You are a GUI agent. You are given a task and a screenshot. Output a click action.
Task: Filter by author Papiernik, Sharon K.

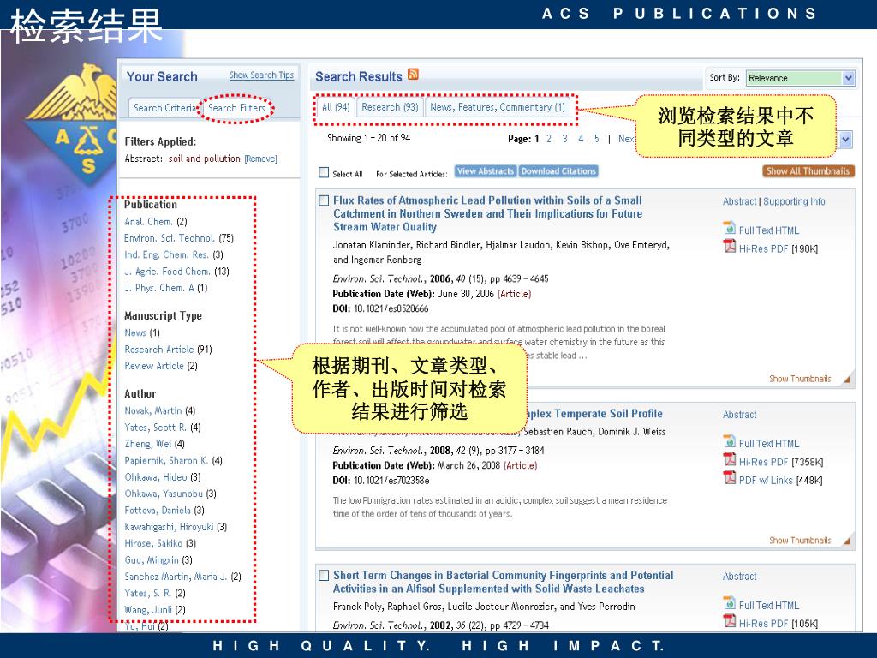click(x=166, y=460)
